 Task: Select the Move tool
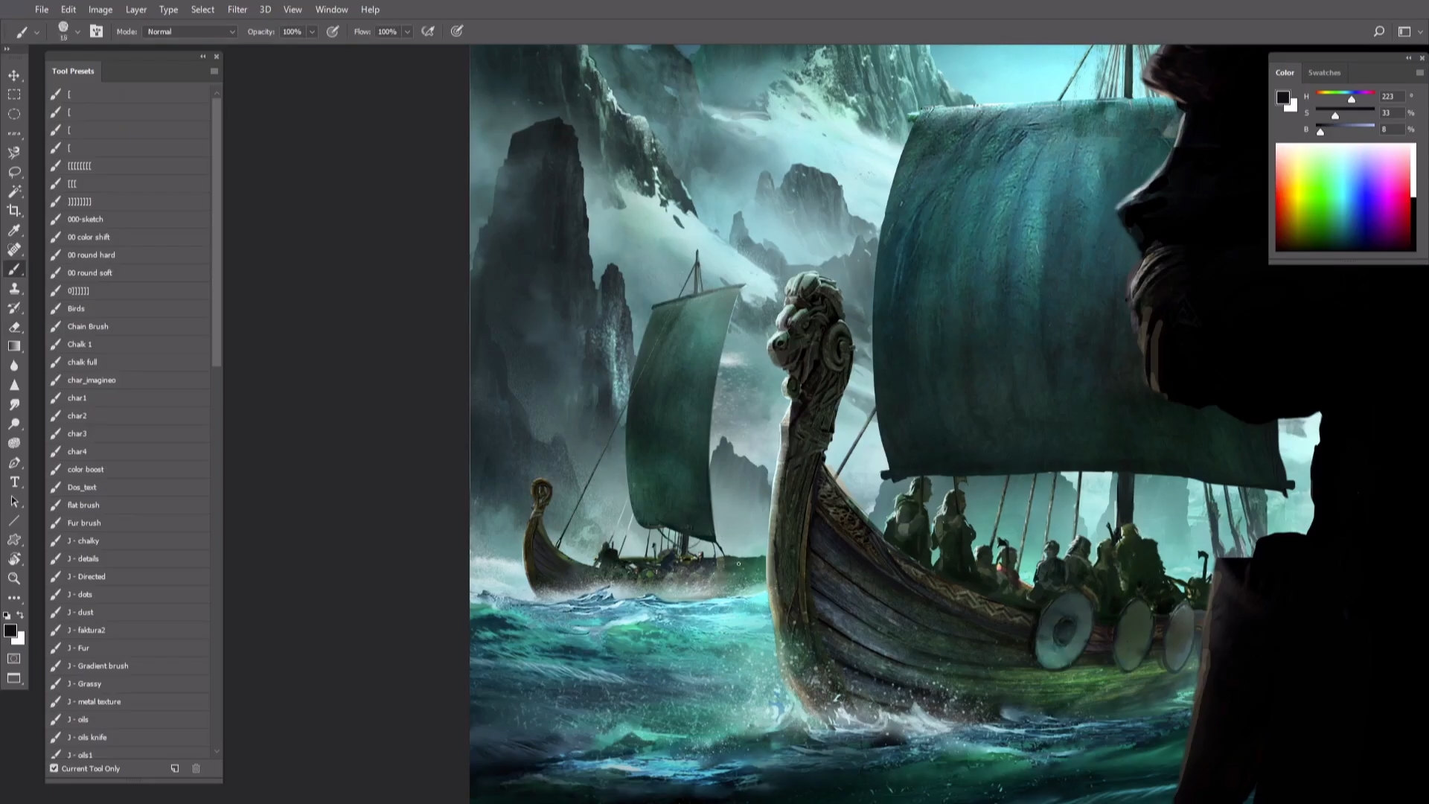coord(14,75)
